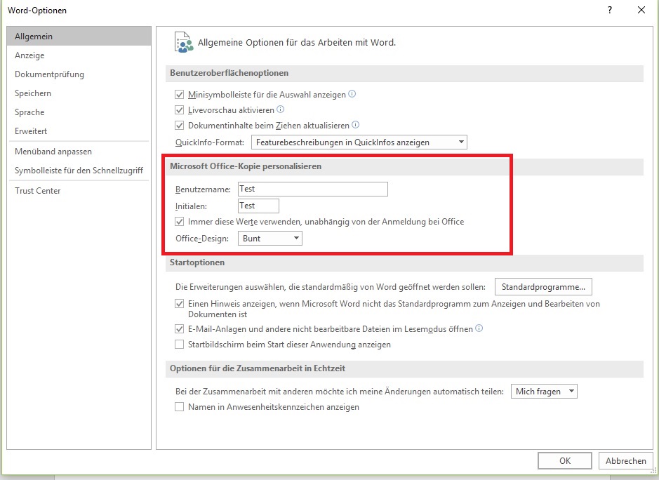659x480 pixels.
Task: Switch to the Anzeige category
Action: pyautogui.click(x=79, y=55)
